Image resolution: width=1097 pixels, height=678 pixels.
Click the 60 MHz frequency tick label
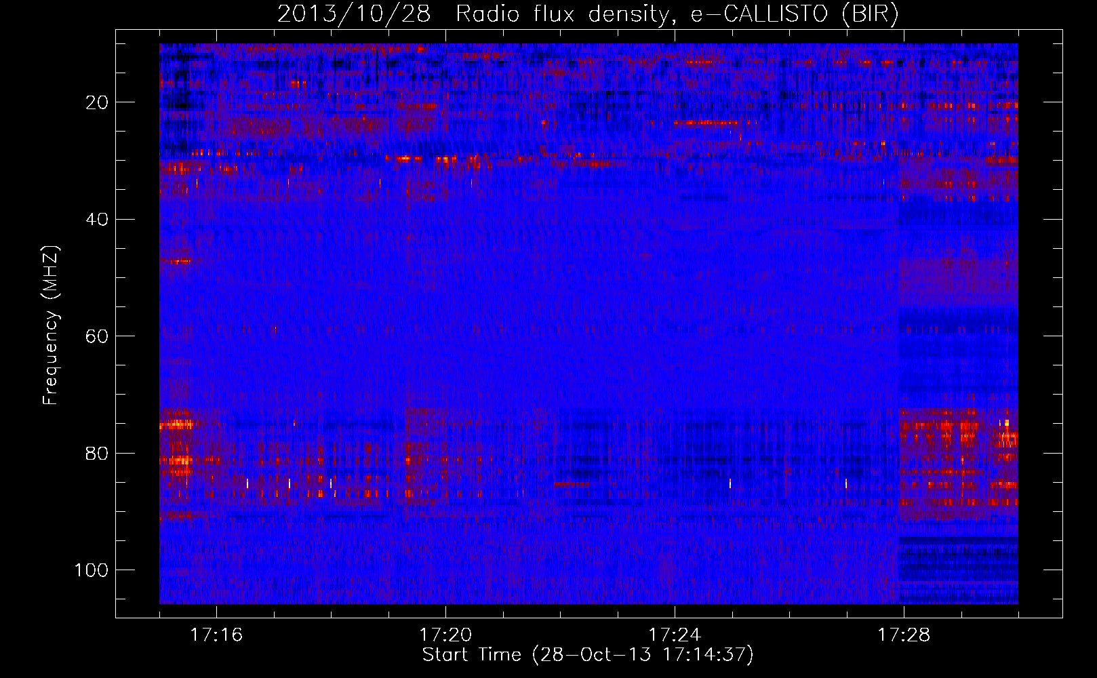[x=97, y=336]
